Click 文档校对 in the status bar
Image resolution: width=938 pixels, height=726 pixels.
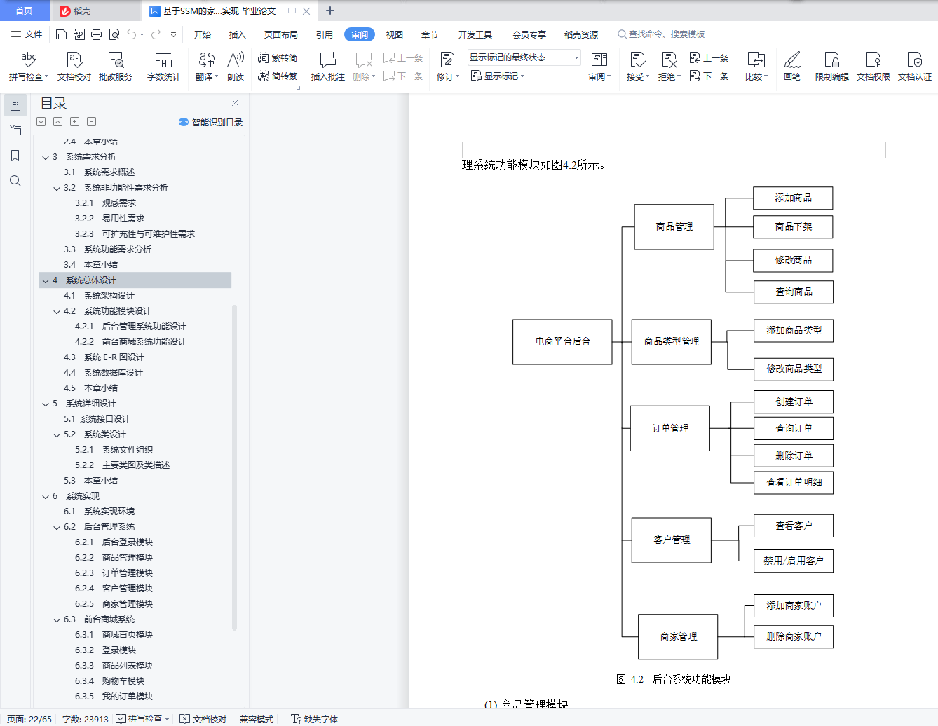tap(203, 719)
